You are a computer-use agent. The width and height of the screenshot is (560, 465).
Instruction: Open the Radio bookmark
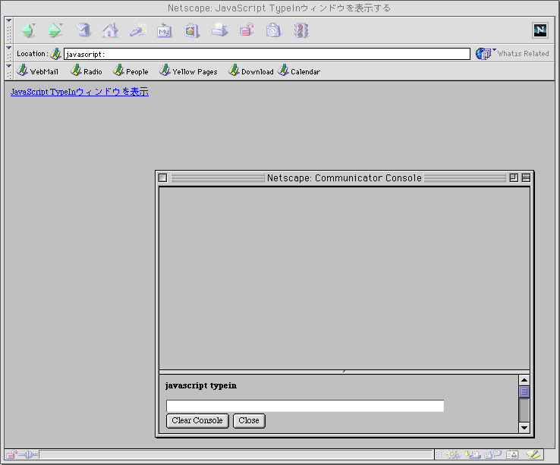point(87,71)
